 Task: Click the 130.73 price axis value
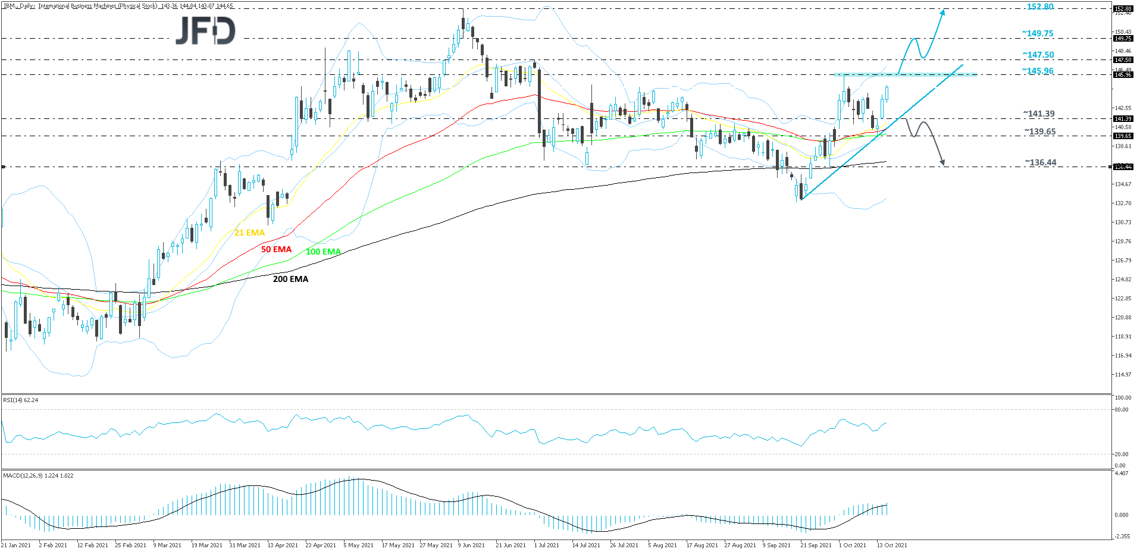[1123, 222]
